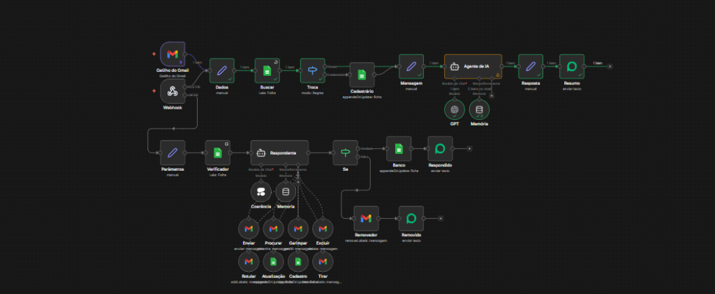The image size is (715, 294).
Task: Click the Dados edit node
Action: (221, 70)
